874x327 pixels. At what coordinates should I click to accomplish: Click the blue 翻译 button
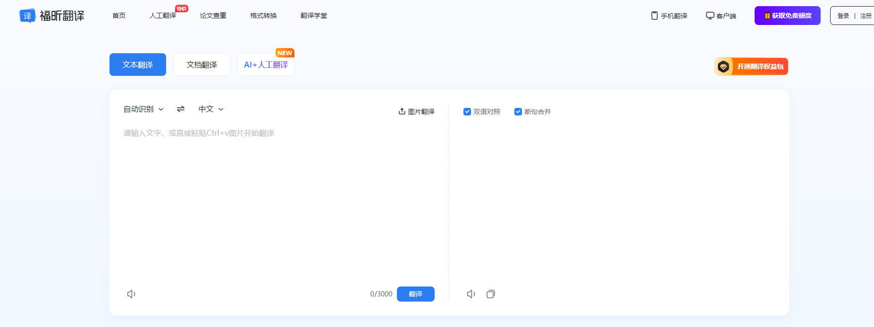point(416,294)
